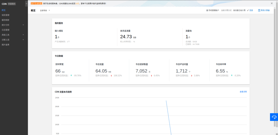The width and height of the screenshot is (278, 135).
Task: Click the pencil edit icon beside 变更
Action: point(248,10)
